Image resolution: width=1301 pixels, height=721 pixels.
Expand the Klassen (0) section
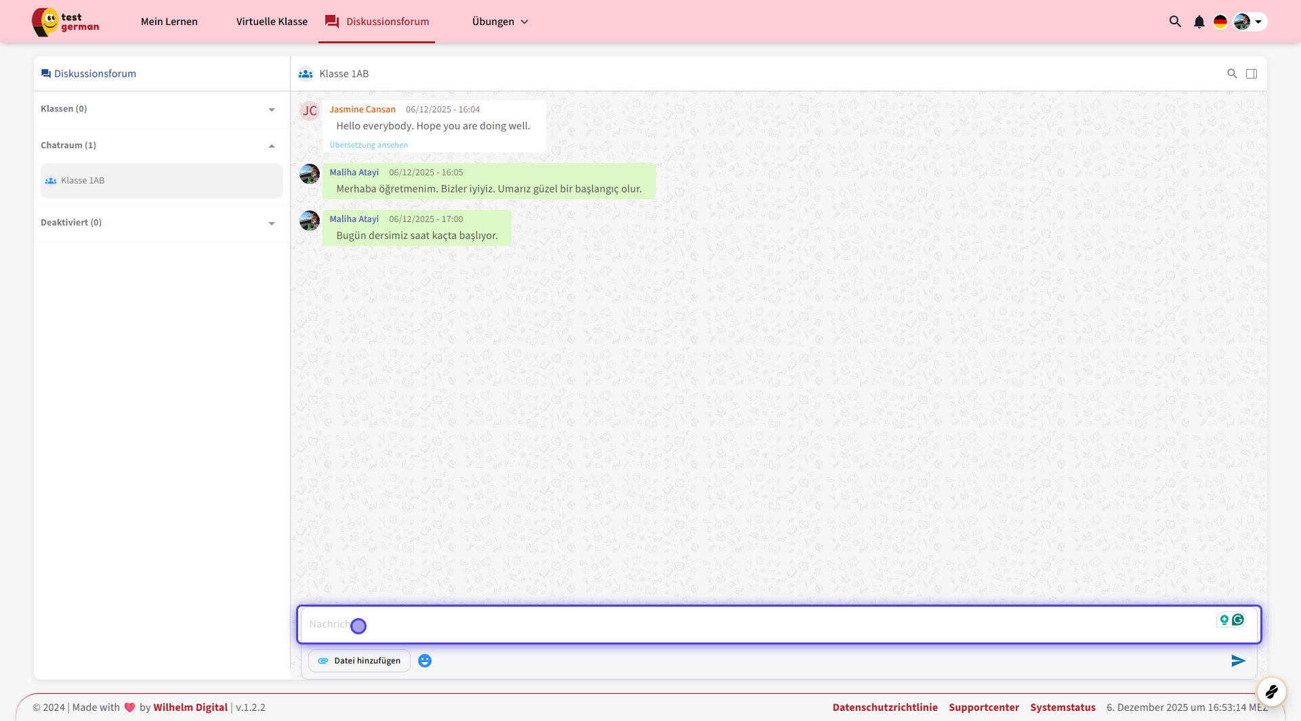272,110
